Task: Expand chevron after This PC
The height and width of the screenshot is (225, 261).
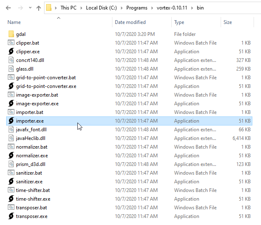Action: pyautogui.click(x=81, y=8)
